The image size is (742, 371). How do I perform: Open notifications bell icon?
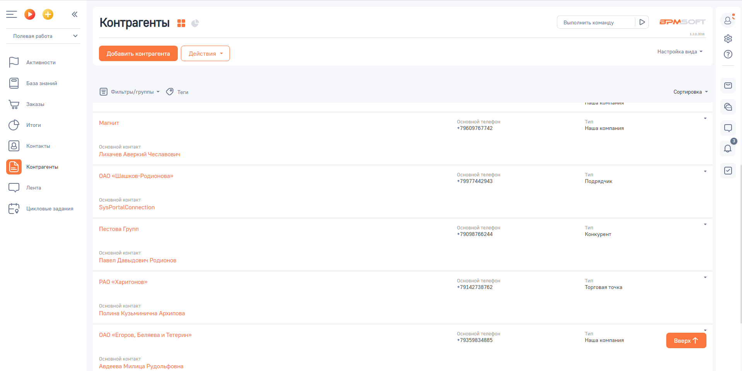point(728,149)
